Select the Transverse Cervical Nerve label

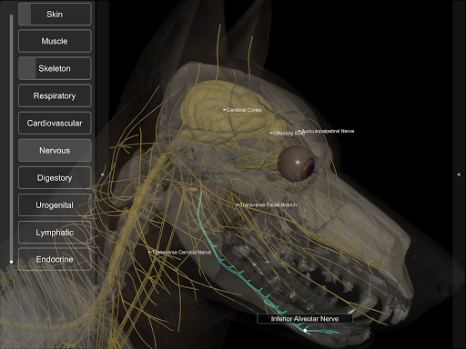point(179,252)
